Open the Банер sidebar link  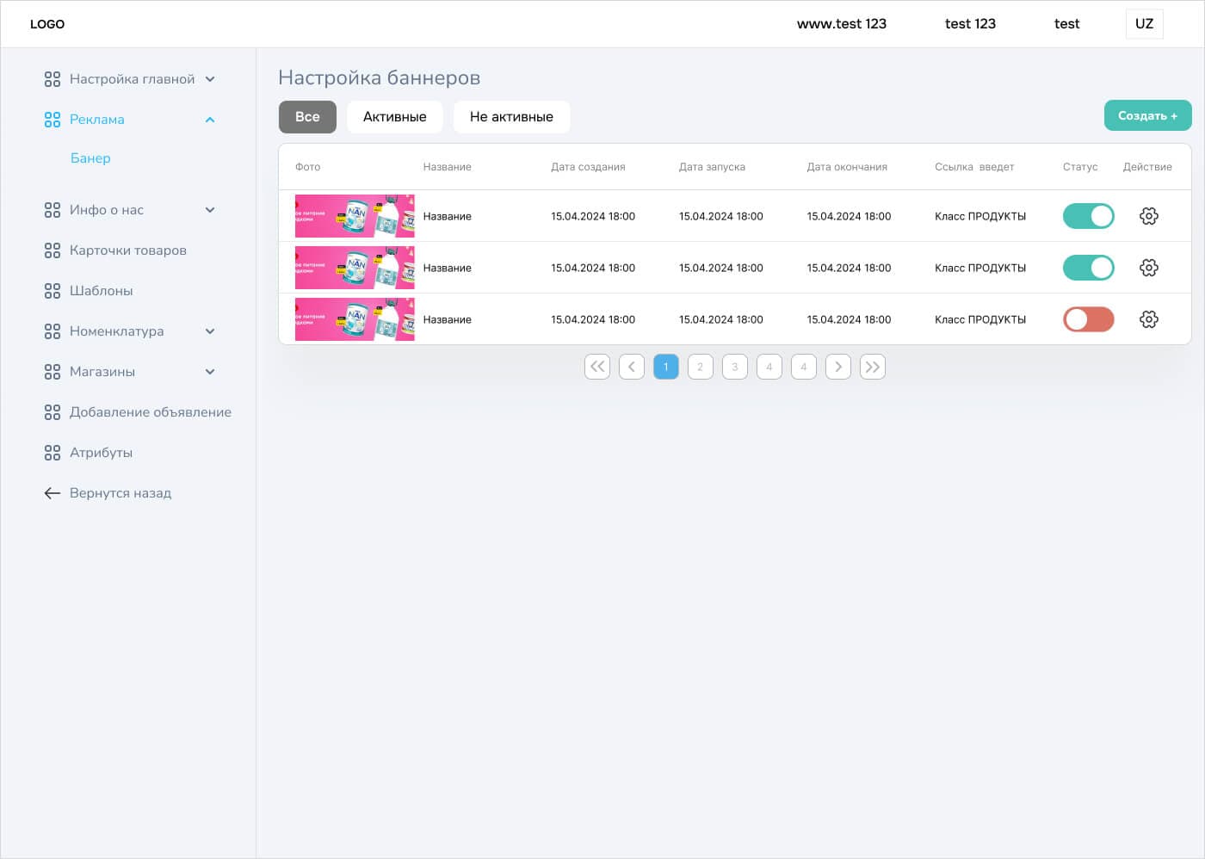(x=90, y=158)
